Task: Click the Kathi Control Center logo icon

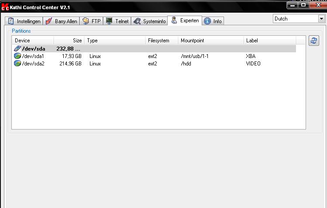Action: pyautogui.click(x=5, y=7)
